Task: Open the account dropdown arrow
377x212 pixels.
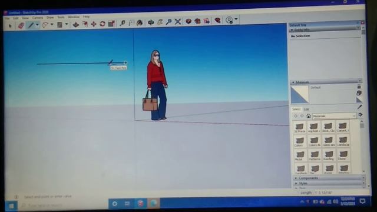Action: coord(236,19)
